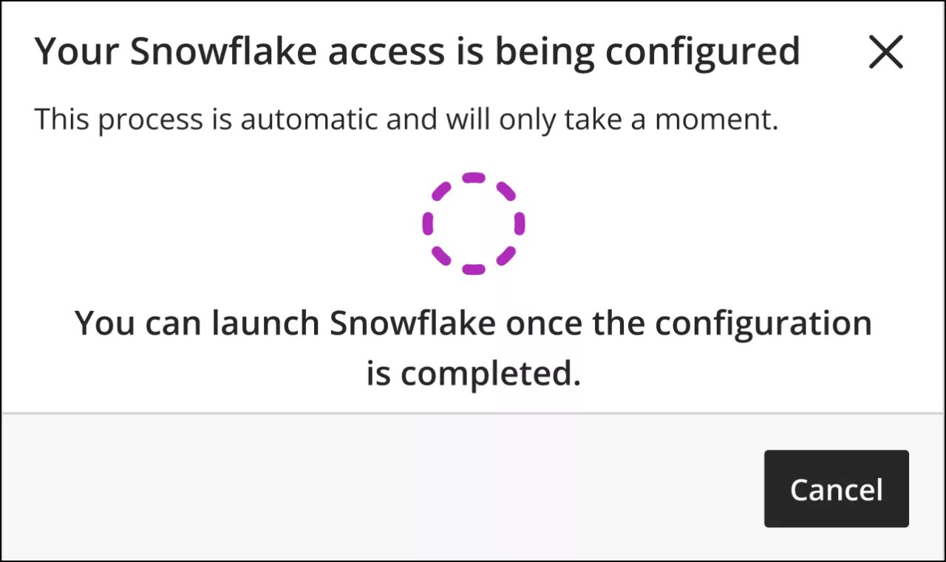Image resolution: width=946 pixels, height=562 pixels.
Task: Click the dashed circle progress indicator
Action: pyautogui.click(x=473, y=224)
